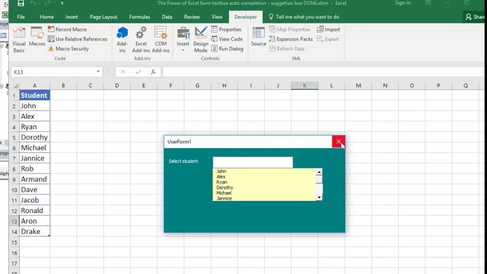Select cell containing Drake
Screen dimensions: 487x274
35,231
